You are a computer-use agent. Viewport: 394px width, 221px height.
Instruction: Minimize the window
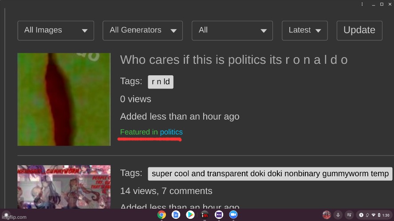point(374,4)
